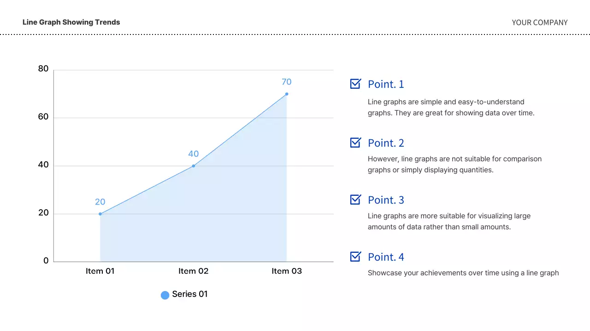Click the 'Item 03' axis label
This screenshot has width=590, height=331.
pyautogui.click(x=287, y=271)
